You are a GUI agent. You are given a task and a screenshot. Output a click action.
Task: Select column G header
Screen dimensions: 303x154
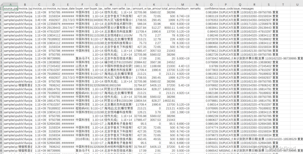(x=97, y=5)
